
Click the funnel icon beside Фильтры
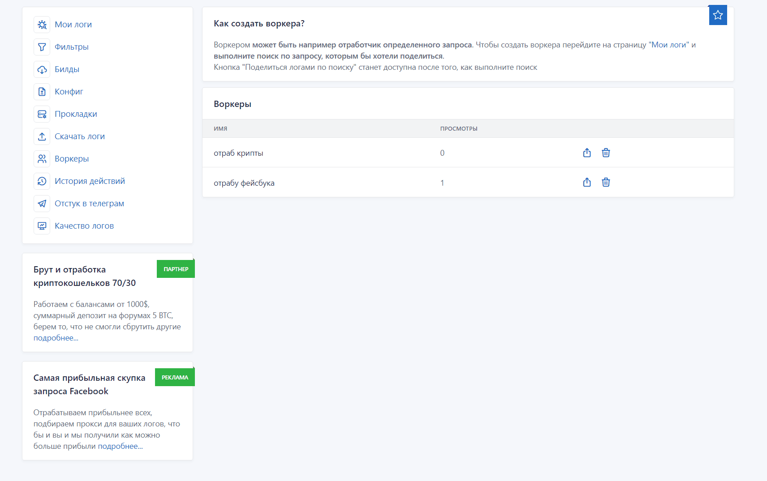click(42, 47)
